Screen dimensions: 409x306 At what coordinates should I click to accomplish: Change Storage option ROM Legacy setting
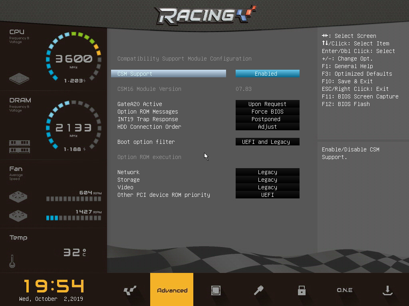(x=267, y=180)
